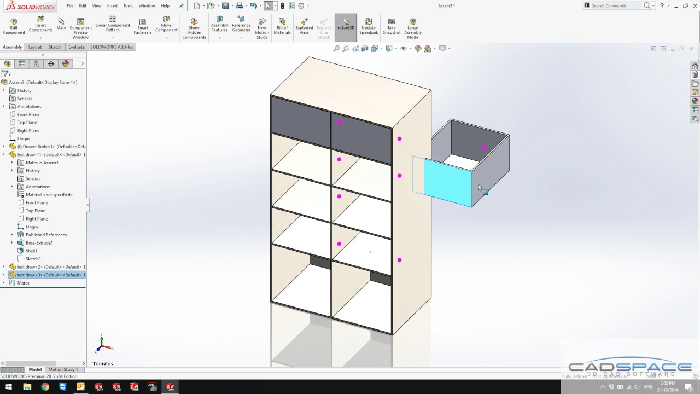Open the File menu

pos(70,6)
